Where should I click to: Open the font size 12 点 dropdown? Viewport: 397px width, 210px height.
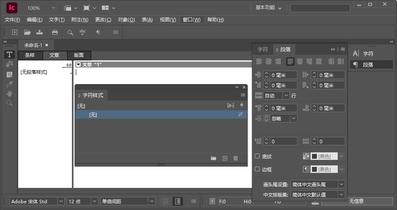(94, 201)
